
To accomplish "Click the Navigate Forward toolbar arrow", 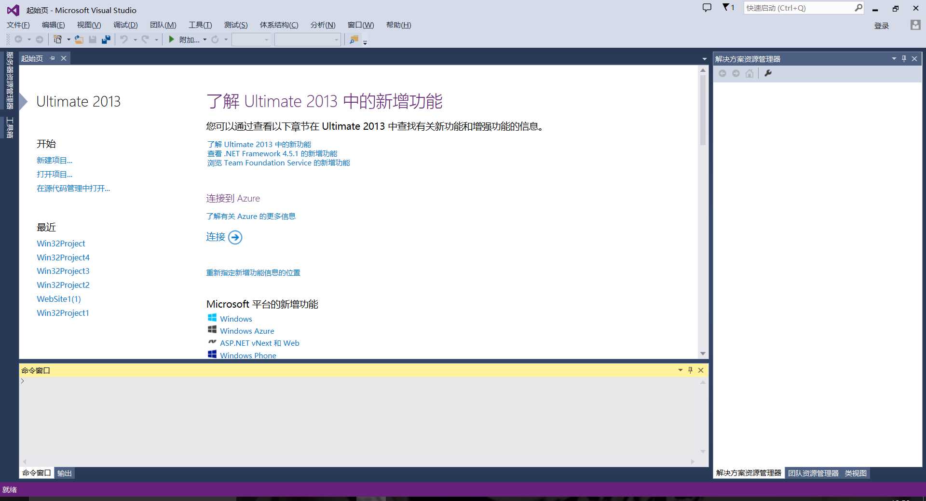I will click(40, 40).
